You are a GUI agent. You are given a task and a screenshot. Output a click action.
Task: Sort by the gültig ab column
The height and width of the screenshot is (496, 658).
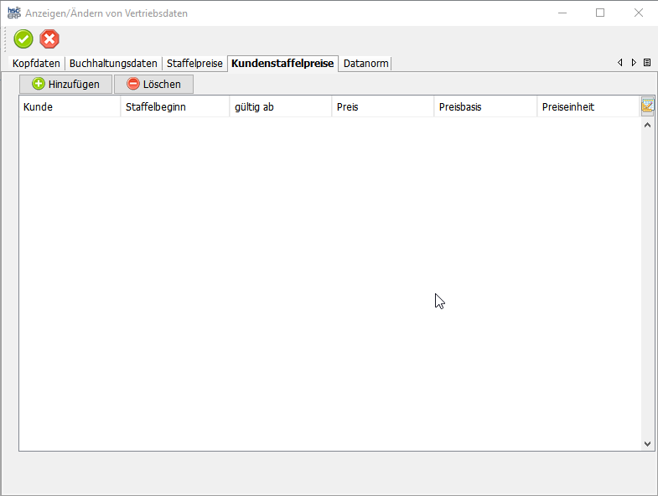pos(280,107)
